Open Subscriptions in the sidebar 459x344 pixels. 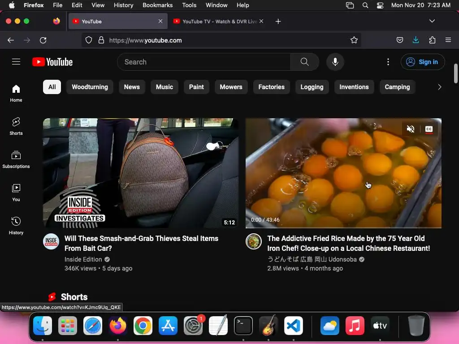tap(16, 159)
